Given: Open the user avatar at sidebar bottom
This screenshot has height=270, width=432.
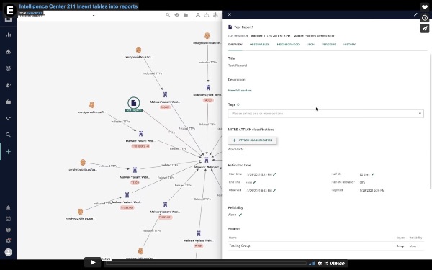Looking at the screenshot, I should (x=8, y=252).
